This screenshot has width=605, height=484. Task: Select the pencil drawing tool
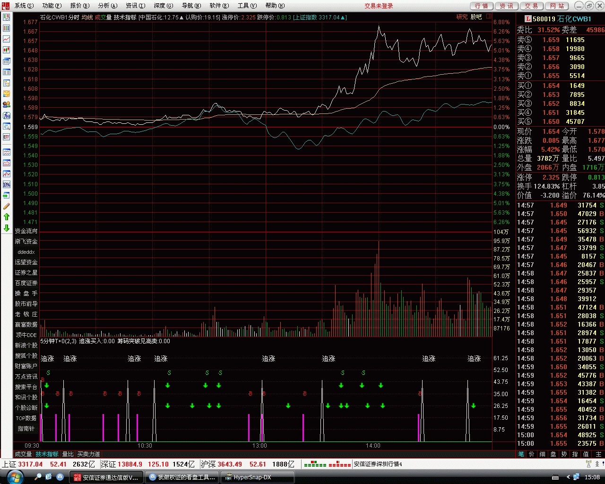[x=7, y=206]
